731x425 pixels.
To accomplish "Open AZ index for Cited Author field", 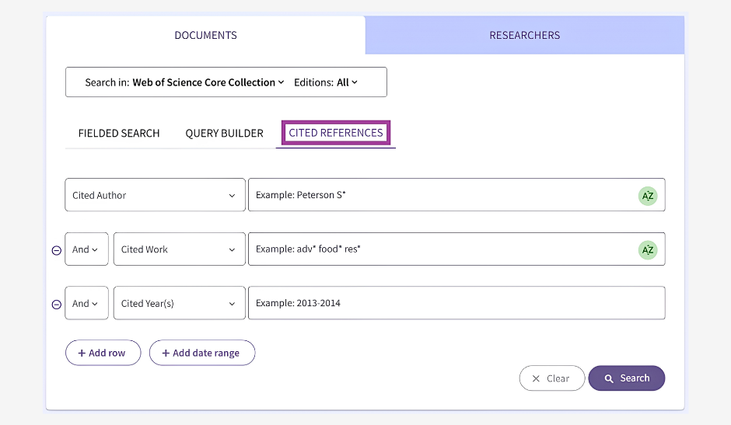I will coord(648,196).
